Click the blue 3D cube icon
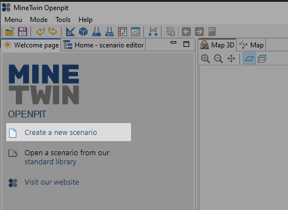This screenshot has height=210, width=288. (84, 32)
